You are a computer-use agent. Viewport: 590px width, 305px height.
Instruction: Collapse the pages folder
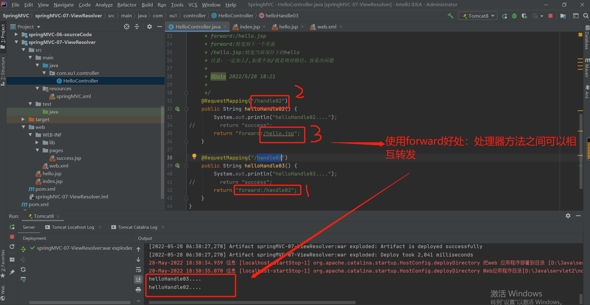[37, 150]
